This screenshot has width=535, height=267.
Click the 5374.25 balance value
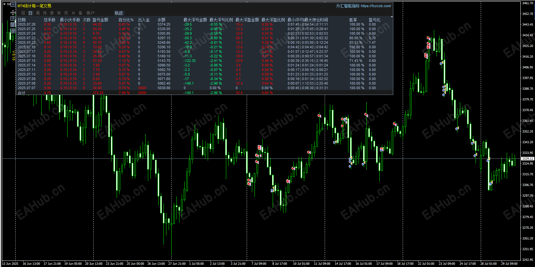pyautogui.click(x=164, y=24)
